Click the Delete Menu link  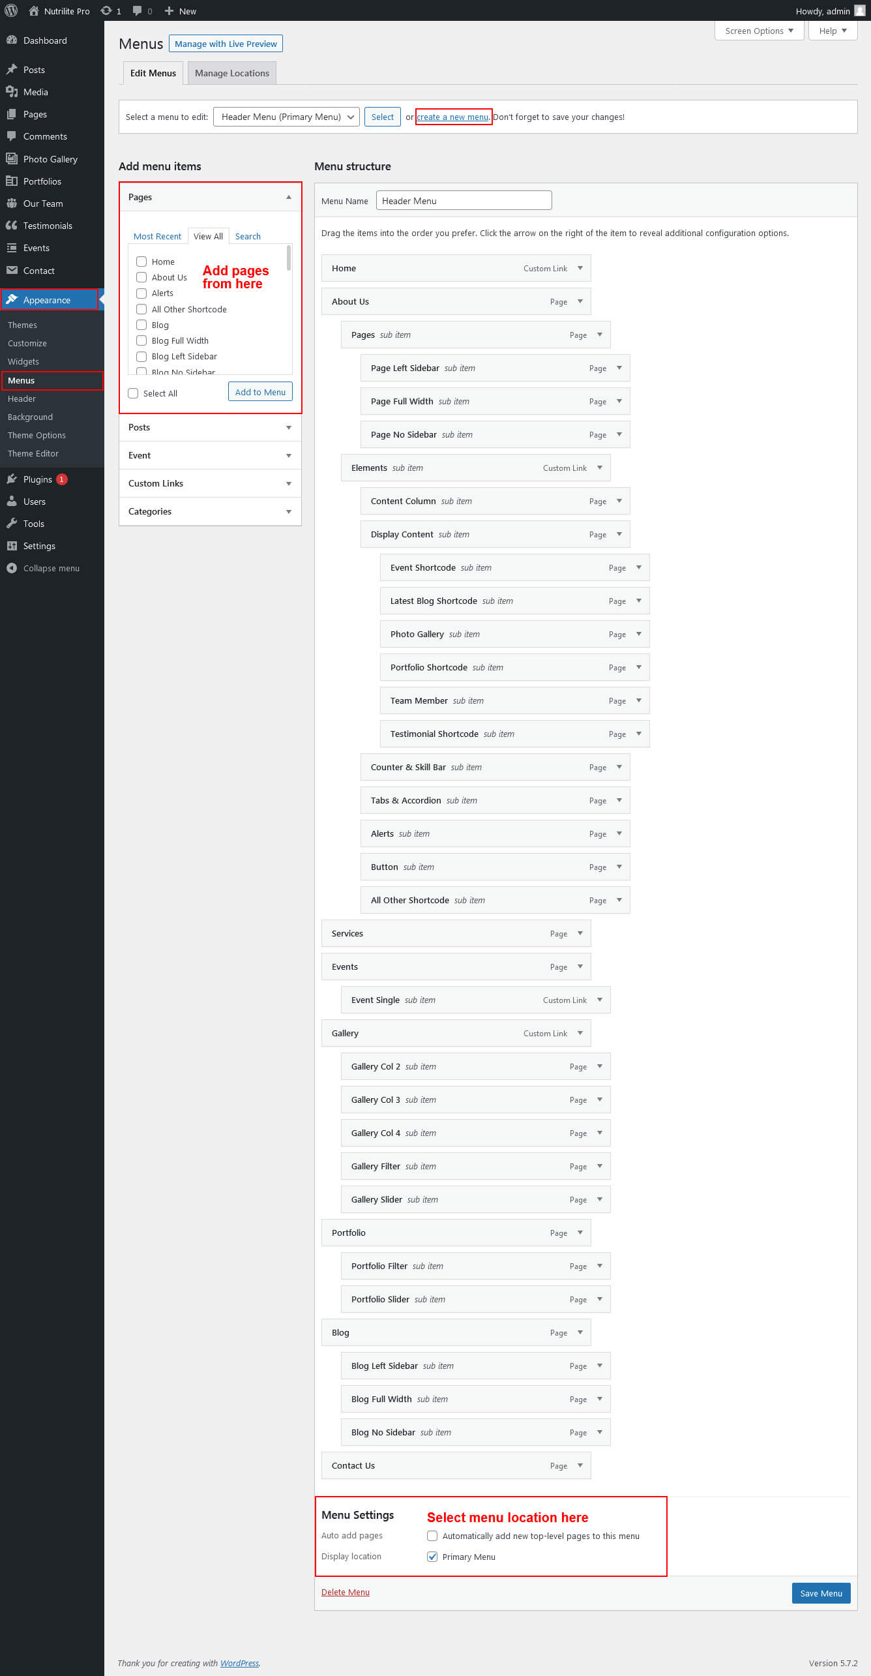[x=345, y=1592]
